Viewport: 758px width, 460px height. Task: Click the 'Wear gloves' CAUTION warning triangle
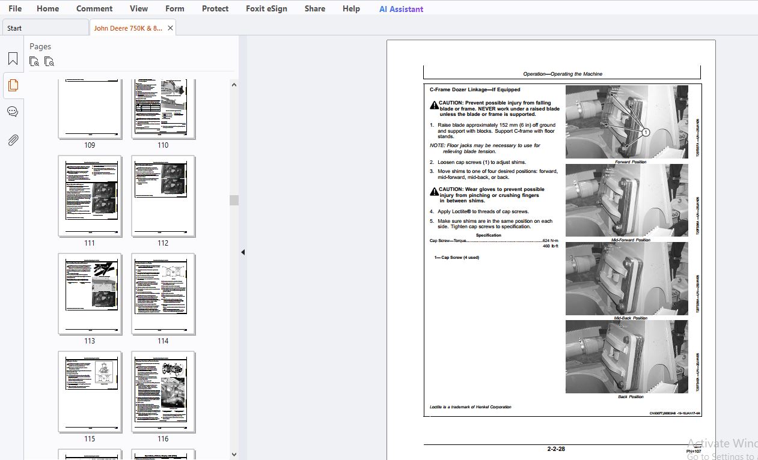pyautogui.click(x=434, y=192)
